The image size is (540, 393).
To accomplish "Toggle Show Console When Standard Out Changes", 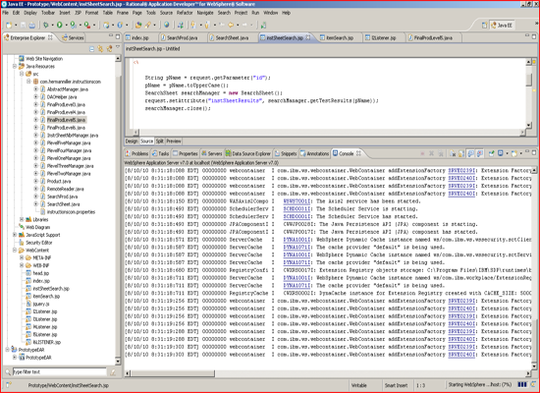I will (470, 153).
